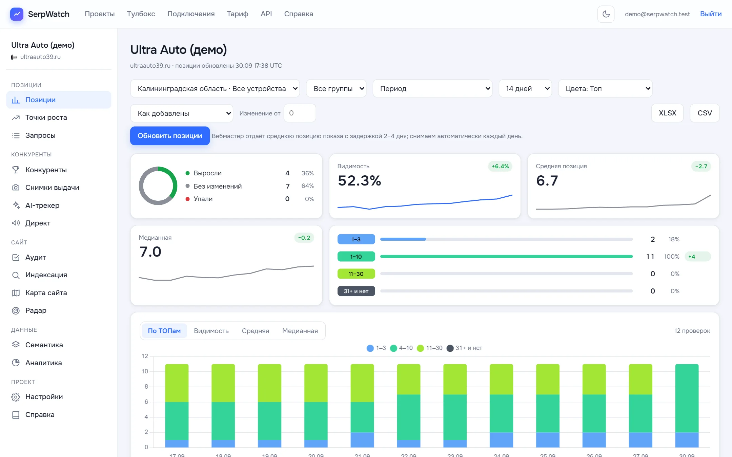Screen dimensions: 732x457
Task: Open Радар target icon
Action: tap(16, 310)
